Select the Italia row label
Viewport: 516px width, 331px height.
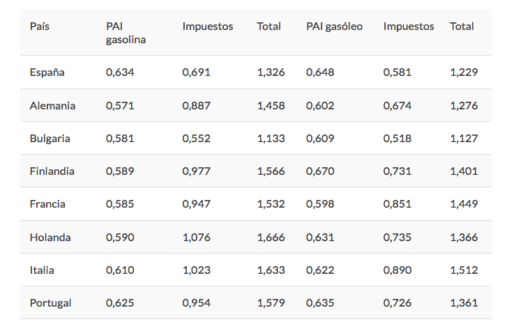[x=42, y=270]
